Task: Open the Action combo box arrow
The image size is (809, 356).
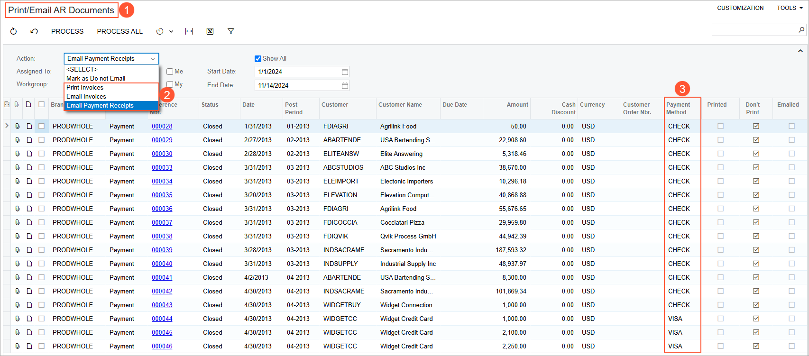Action: (153, 59)
